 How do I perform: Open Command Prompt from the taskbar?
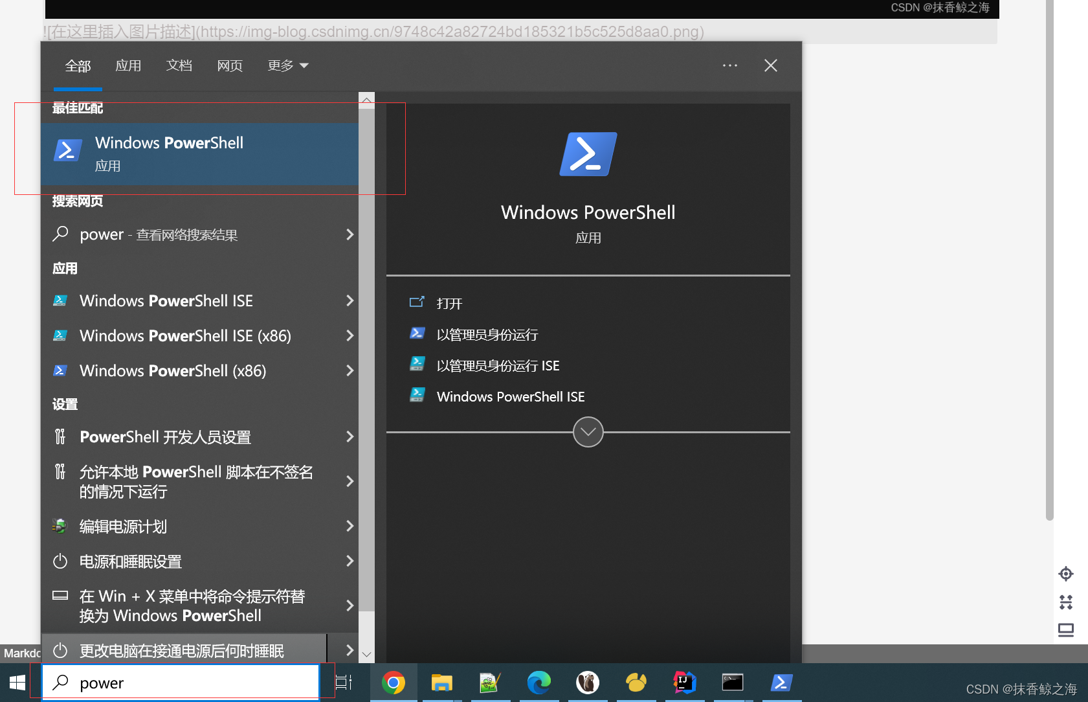coord(733,683)
